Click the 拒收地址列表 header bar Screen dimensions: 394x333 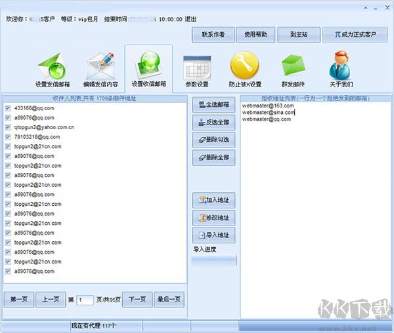pyautogui.click(x=316, y=98)
